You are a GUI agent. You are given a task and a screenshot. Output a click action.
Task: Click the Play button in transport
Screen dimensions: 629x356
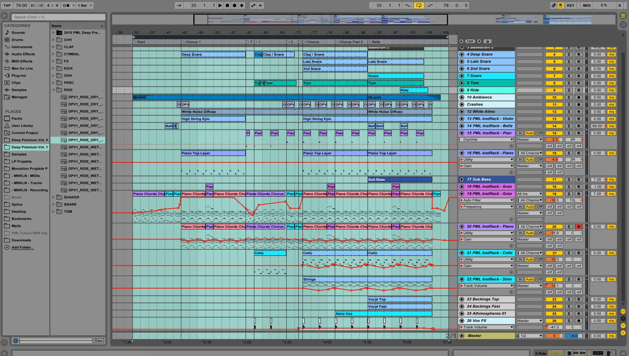(220, 5)
